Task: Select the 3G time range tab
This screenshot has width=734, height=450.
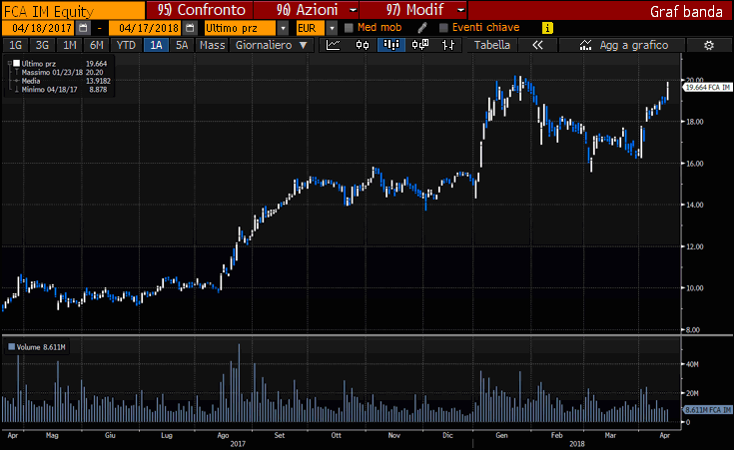Action: click(x=42, y=45)
